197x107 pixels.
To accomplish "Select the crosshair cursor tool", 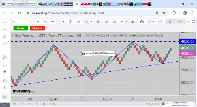I will 5,22.
